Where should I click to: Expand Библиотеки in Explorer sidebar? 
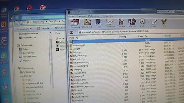[x=25, y=45]
